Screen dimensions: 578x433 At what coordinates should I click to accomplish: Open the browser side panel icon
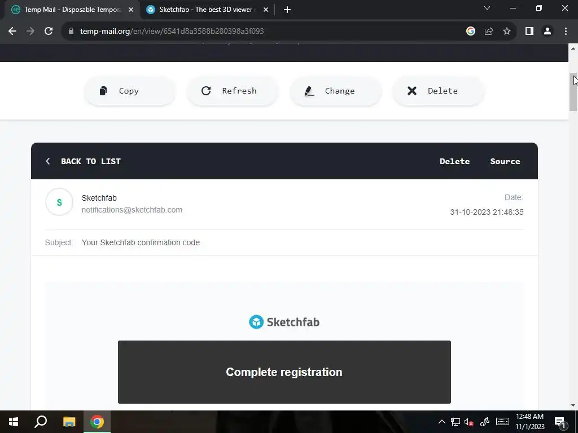[x=529, y=32]
